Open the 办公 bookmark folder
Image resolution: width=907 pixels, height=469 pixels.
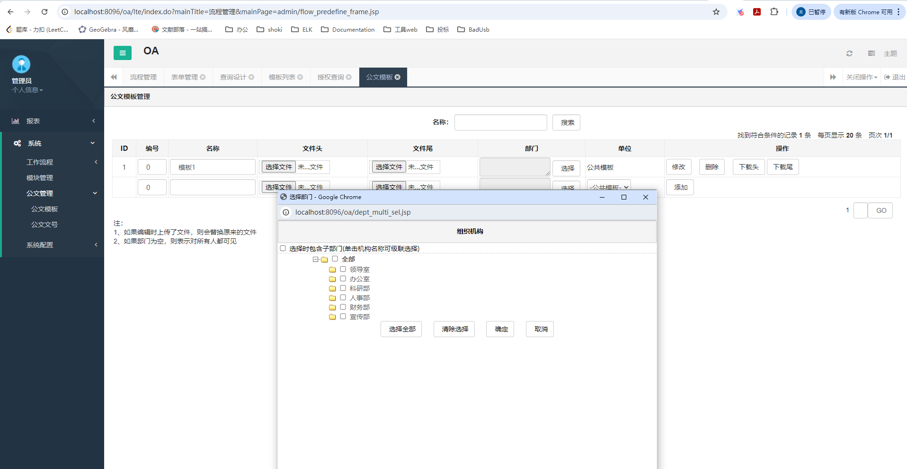tap(237, 29)
